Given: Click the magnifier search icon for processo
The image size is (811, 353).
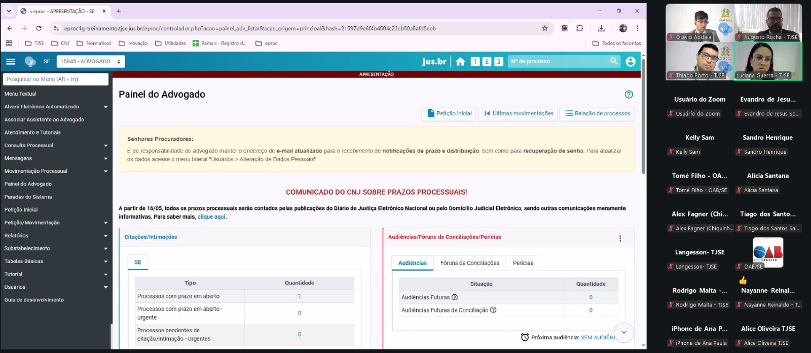Looking at the screenshot, I should [x=614, y=61].
